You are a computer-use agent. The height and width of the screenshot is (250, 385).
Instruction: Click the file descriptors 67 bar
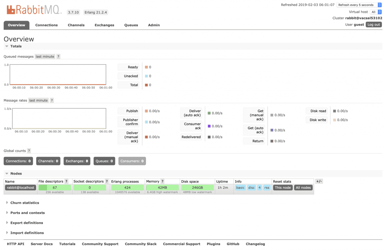click(55, 188)
